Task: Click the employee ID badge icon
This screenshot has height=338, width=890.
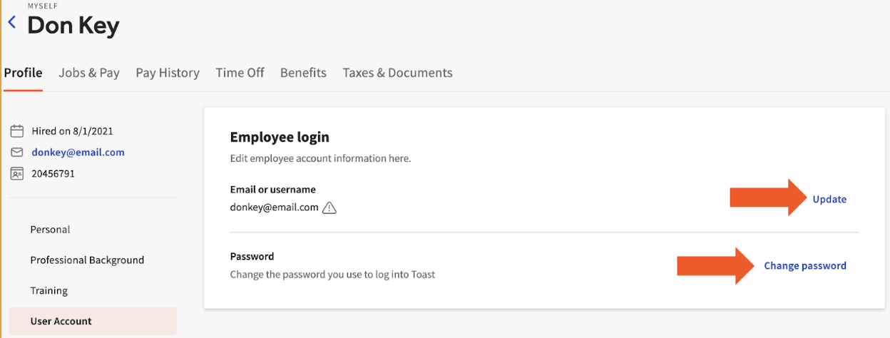Action: tap(17, 173)
